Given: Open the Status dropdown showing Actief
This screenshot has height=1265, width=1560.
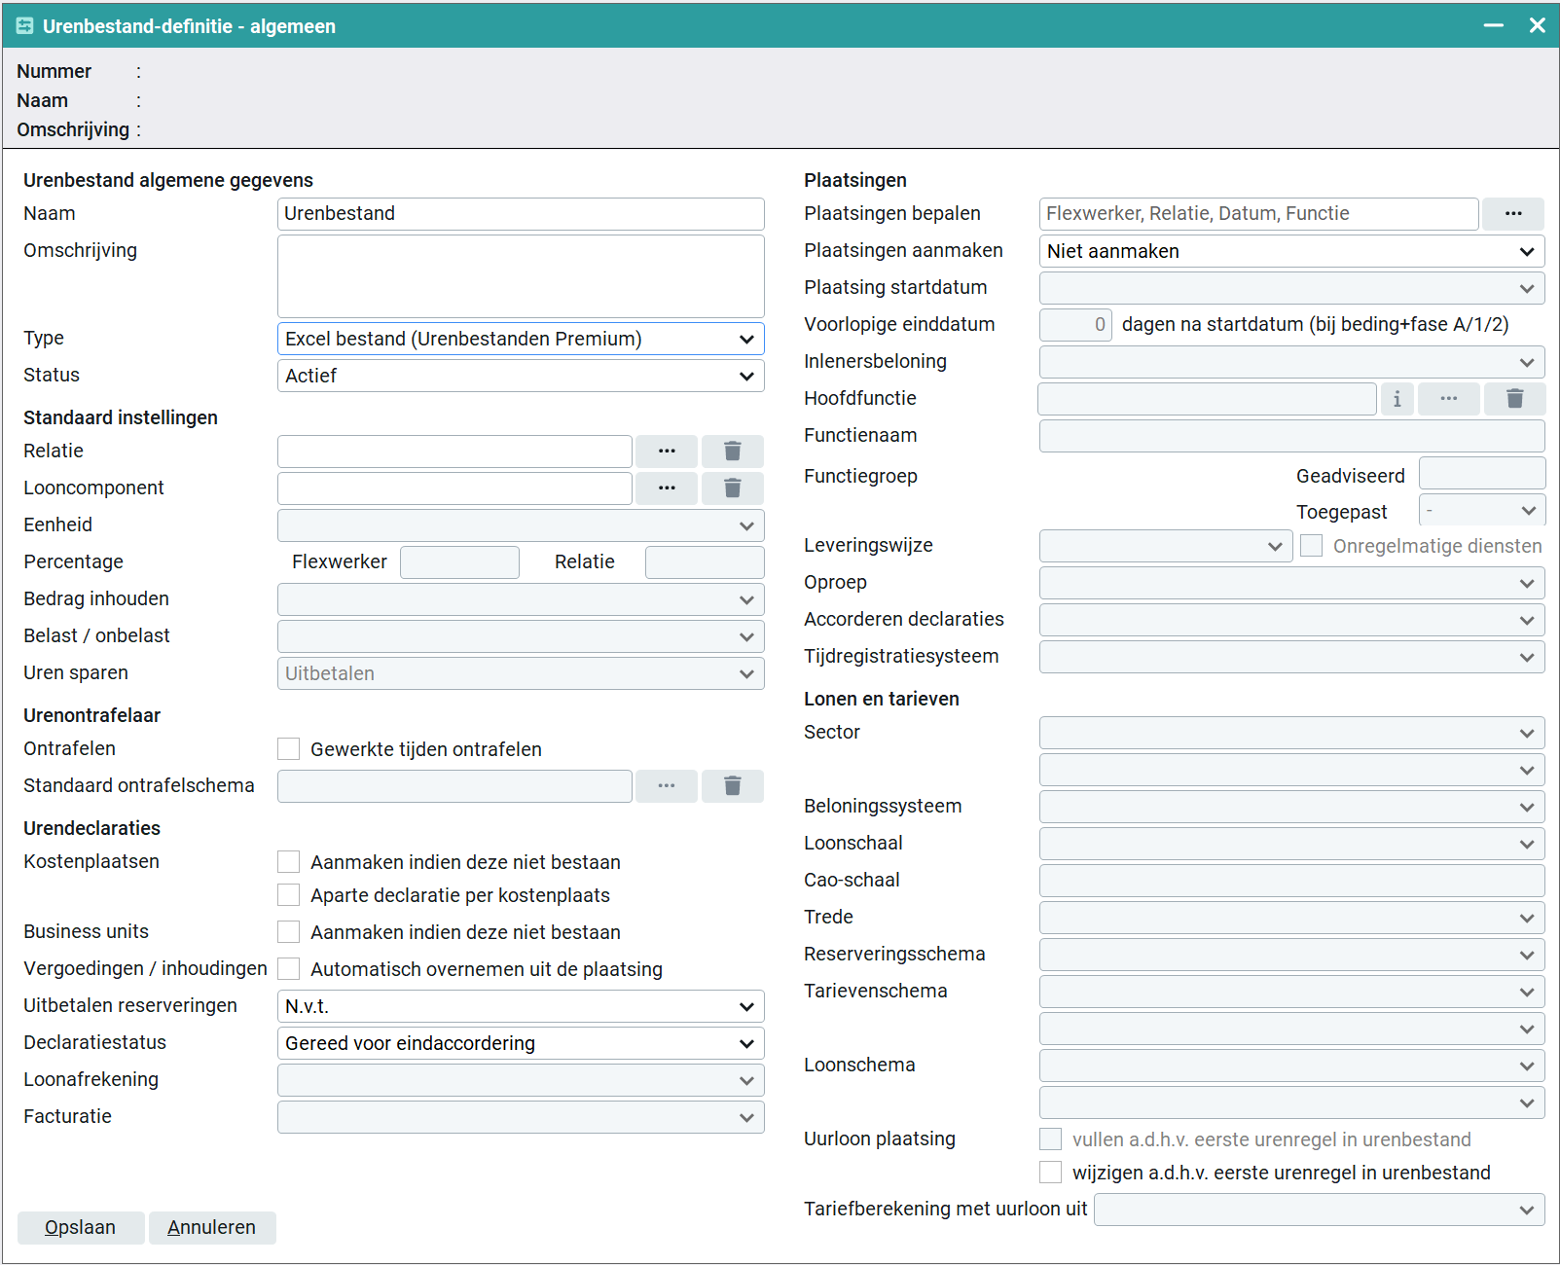Looking at the screenshot, I should (521, 376).
